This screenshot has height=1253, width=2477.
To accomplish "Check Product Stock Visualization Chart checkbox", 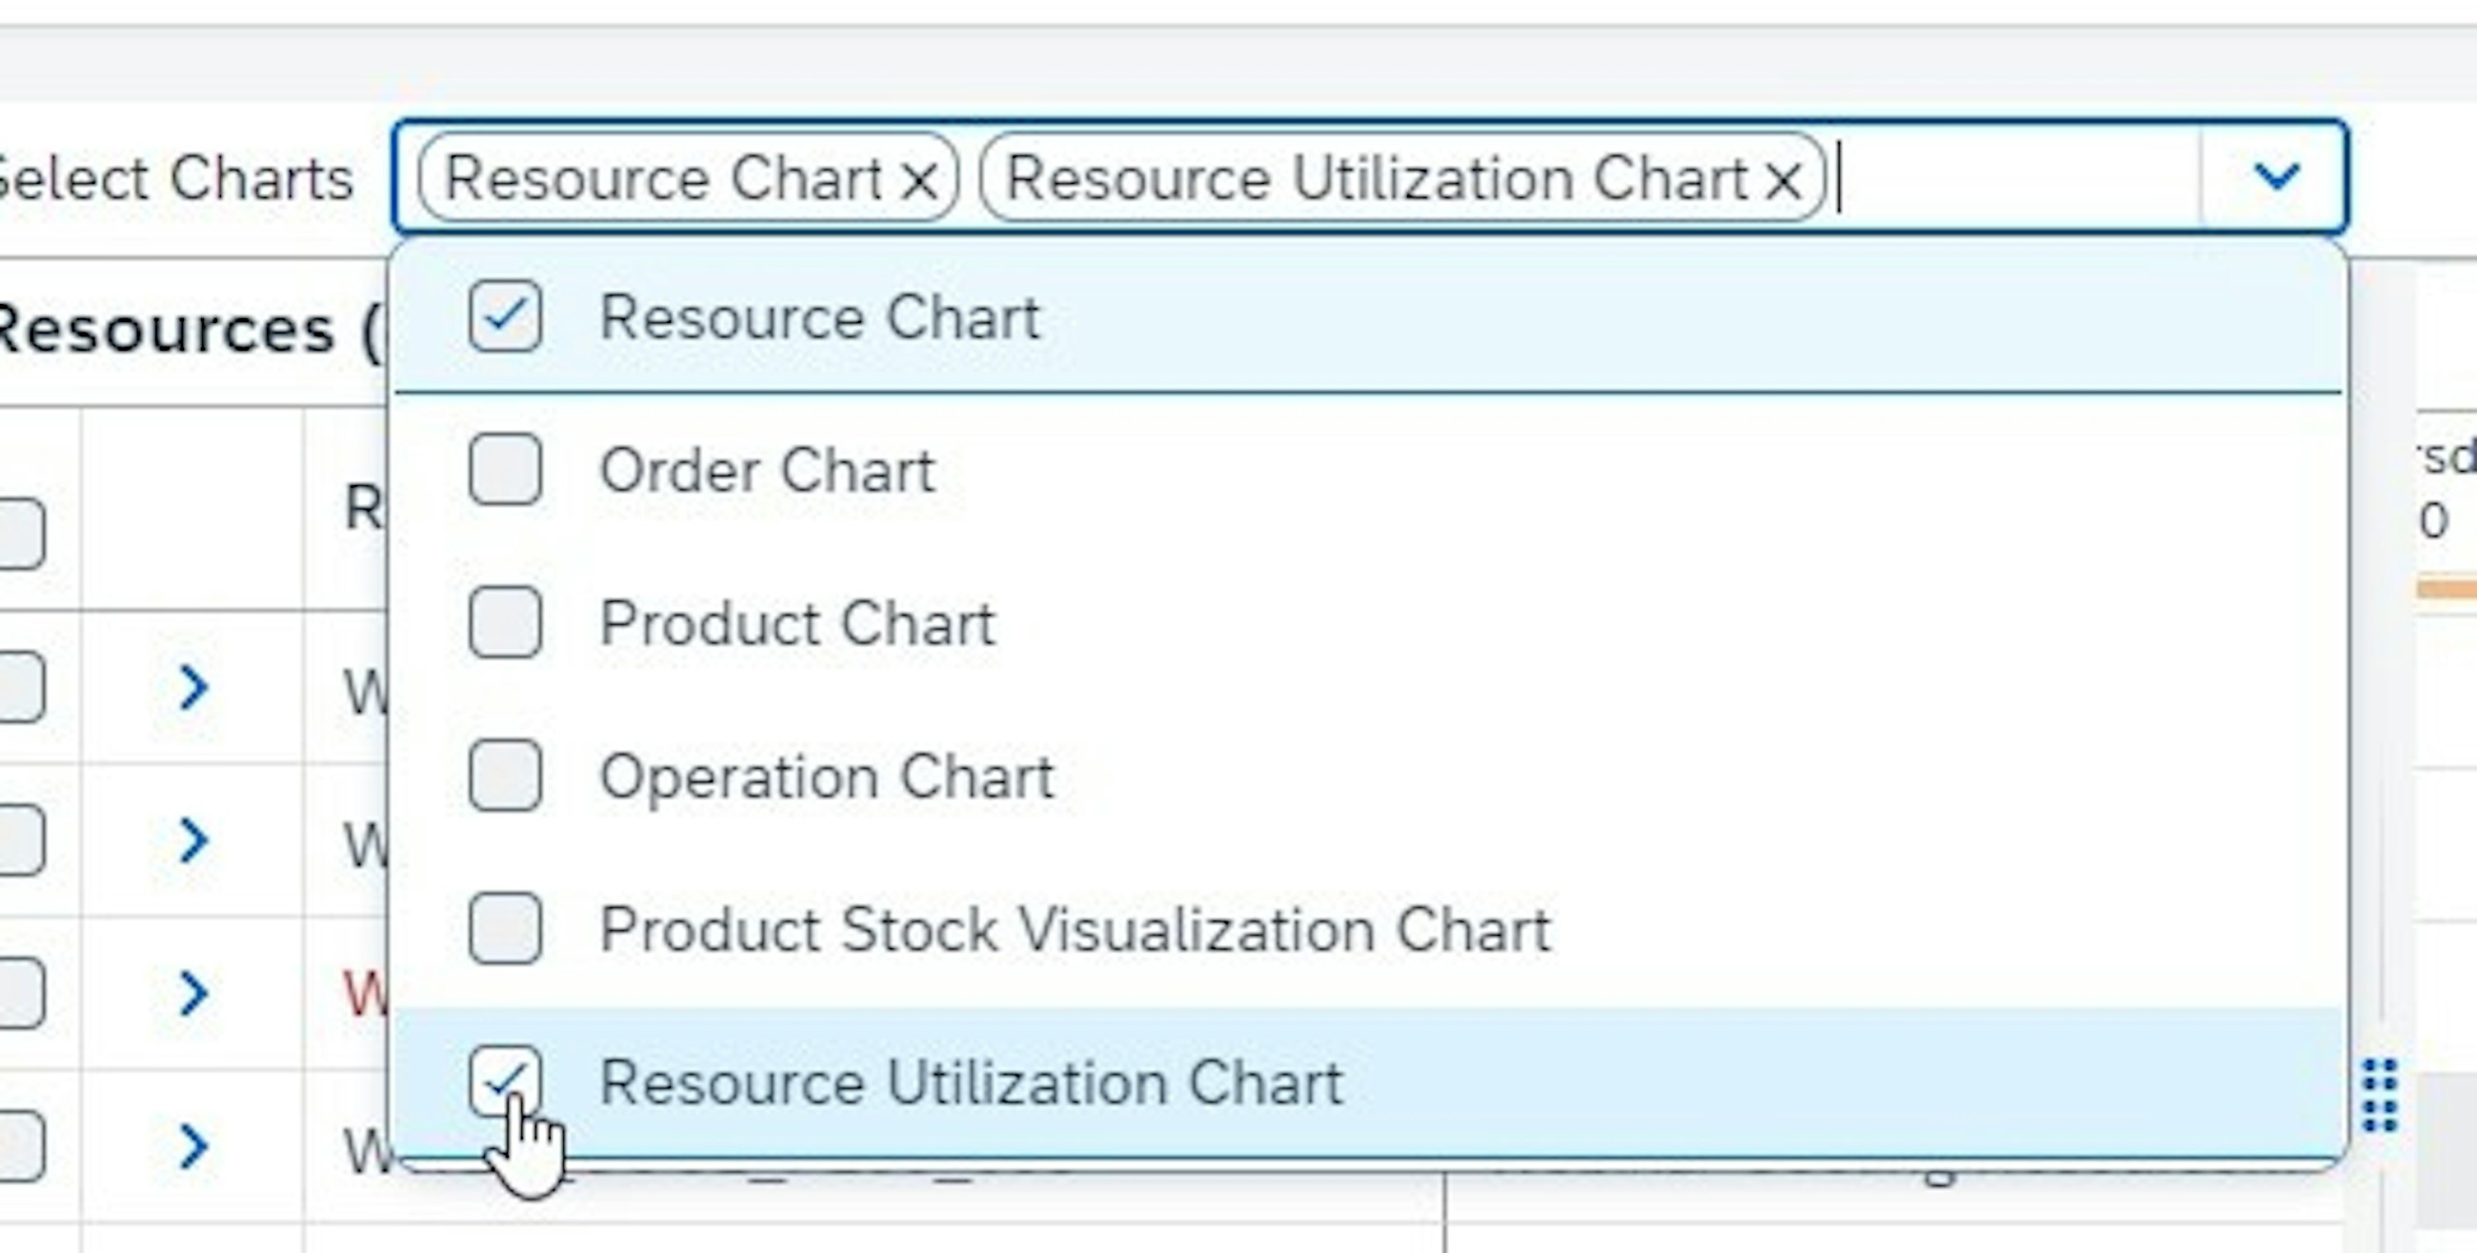I will click(x=505, y=928).
